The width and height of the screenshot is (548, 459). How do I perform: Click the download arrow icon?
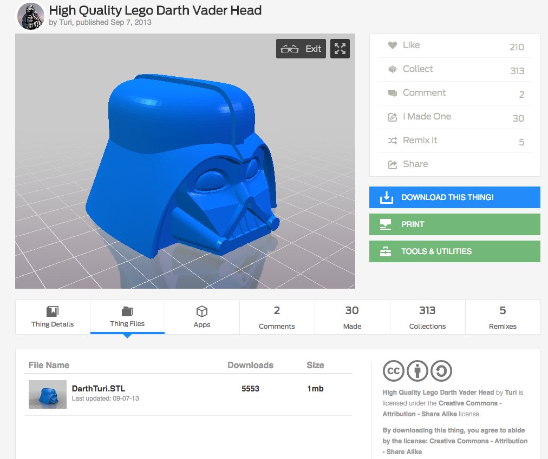387,197
